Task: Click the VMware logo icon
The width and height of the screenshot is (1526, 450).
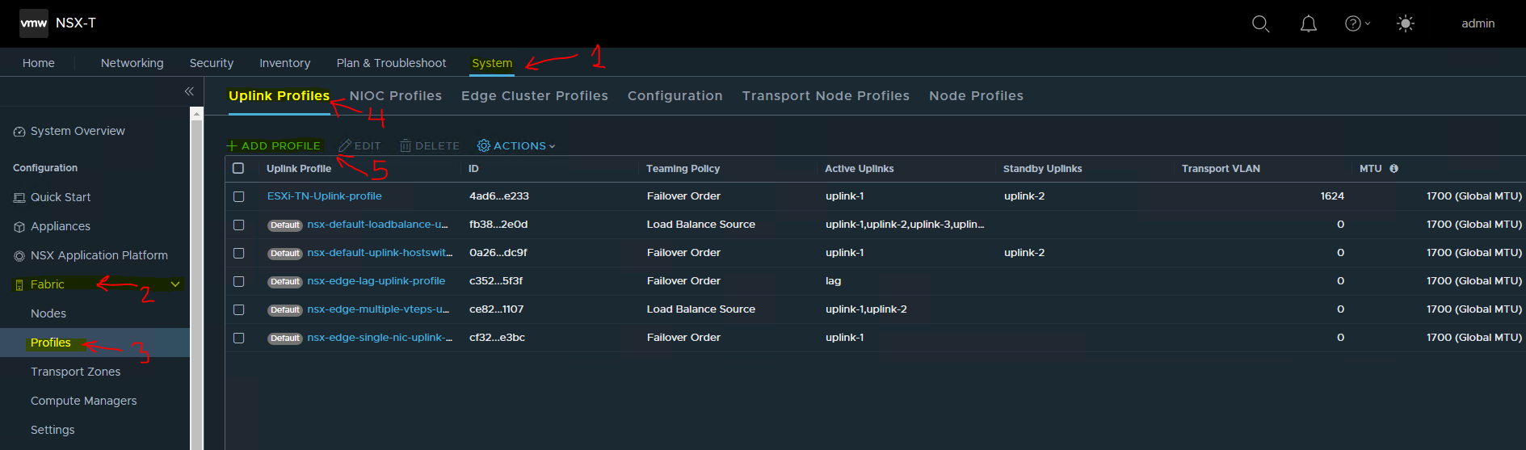Action: [x=34, y=23]
